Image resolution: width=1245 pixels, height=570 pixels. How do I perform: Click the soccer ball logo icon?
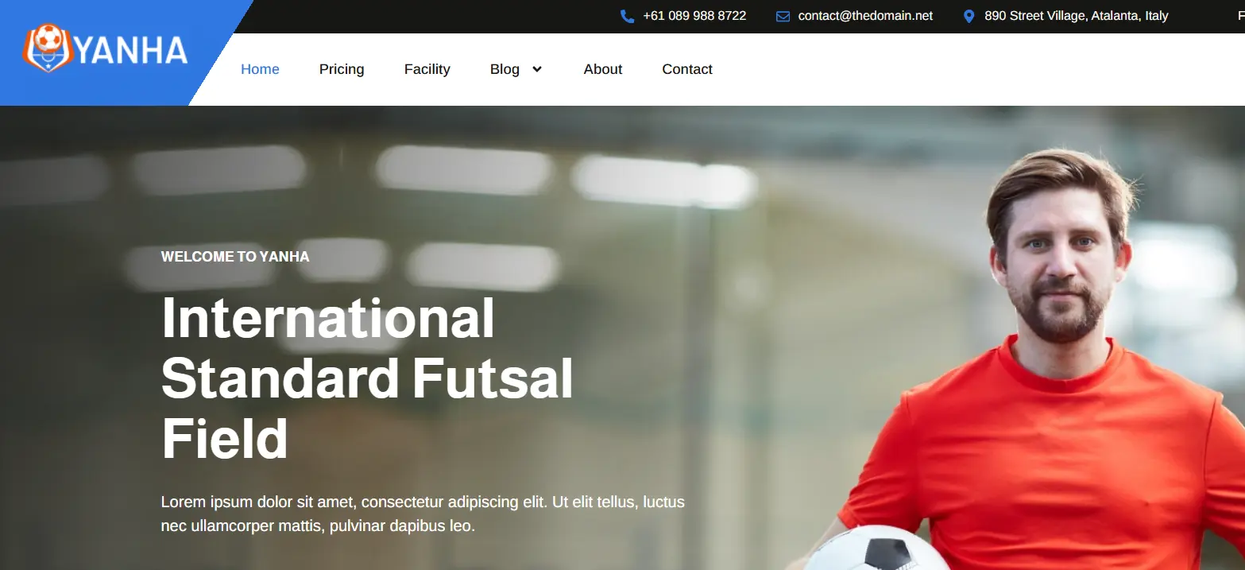tap(48, 48)
